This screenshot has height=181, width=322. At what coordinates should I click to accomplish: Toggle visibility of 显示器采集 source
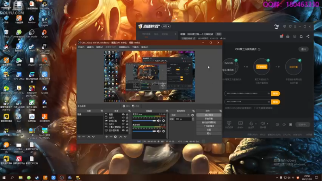pyautogui.click(x=123, y=130)
